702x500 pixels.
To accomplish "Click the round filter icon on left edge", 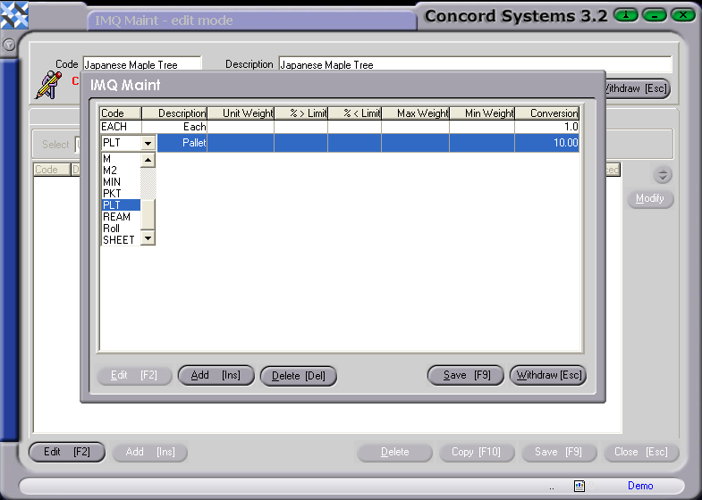I will click(x=9, y=45).
